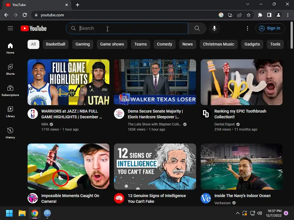Click Walker Texas Loser thumbnail

pyautogui.click(x=155, y=82)
